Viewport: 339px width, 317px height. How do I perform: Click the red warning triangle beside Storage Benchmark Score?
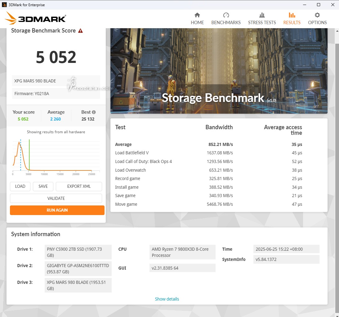[80, 31]
